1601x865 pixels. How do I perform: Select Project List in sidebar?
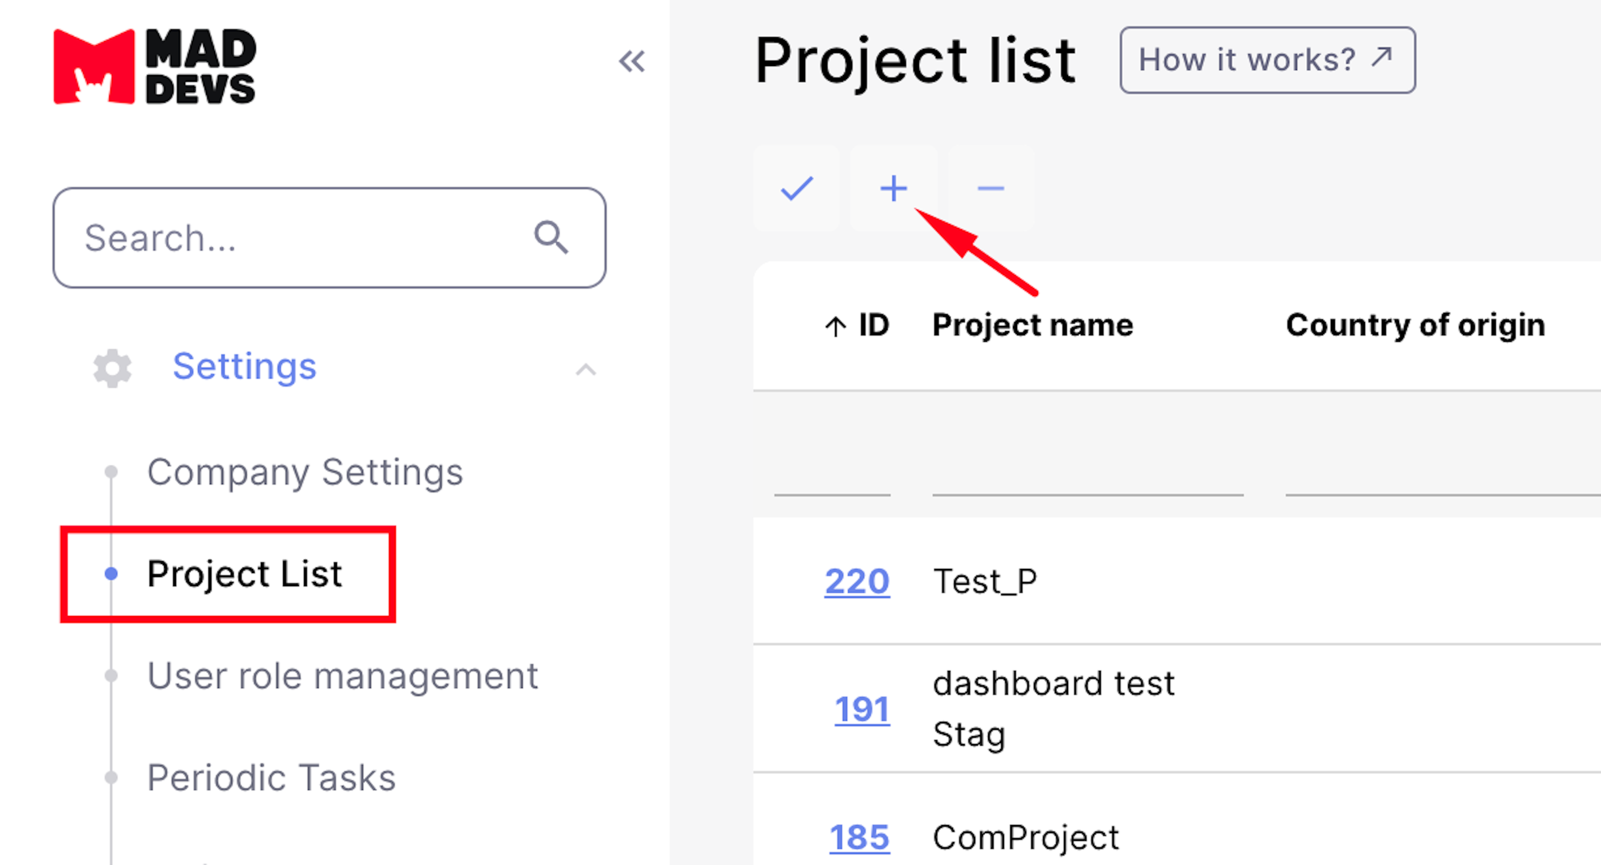[x=245, y=574]
